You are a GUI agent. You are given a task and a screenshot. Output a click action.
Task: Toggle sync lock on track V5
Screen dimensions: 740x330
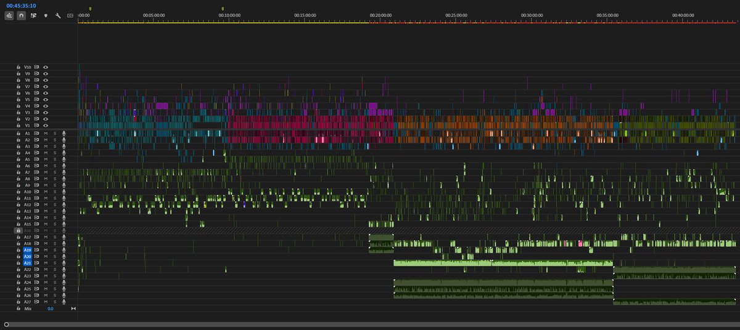point(36,100)
